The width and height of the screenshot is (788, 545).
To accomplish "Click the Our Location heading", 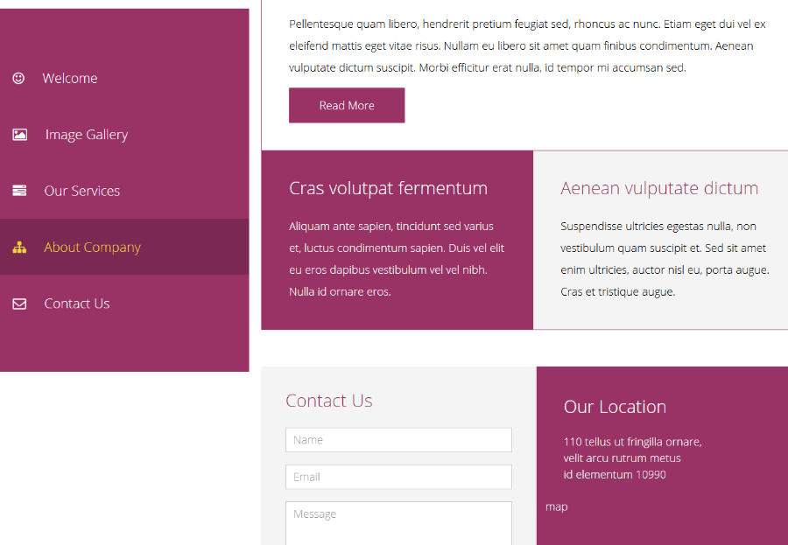I will click(615, 407).
